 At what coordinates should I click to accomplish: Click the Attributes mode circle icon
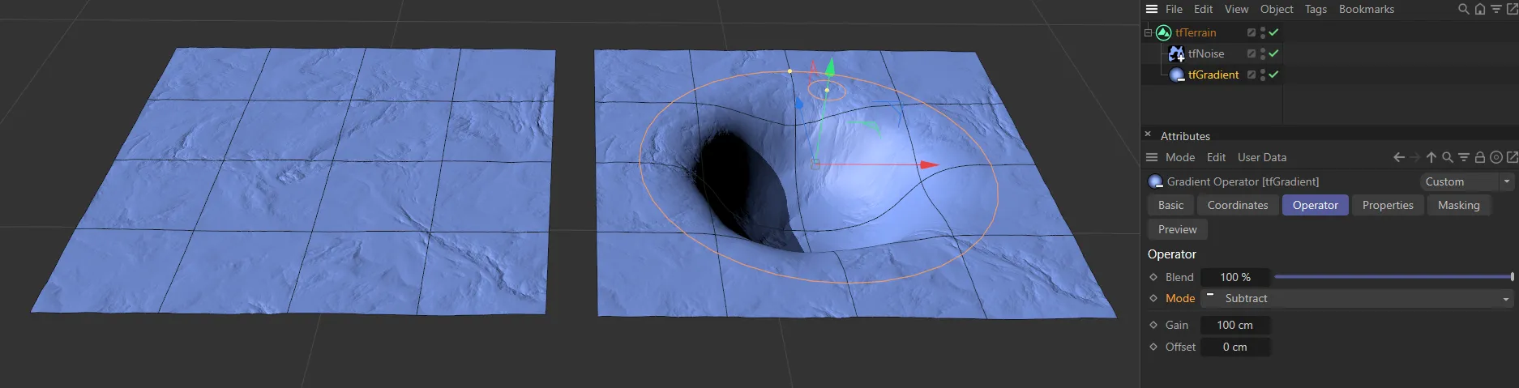1496,157
